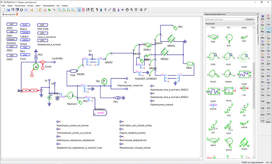Click the component list scroll-down arrow
The height and width of the screenshot is (164, 272).
[254, 157]
